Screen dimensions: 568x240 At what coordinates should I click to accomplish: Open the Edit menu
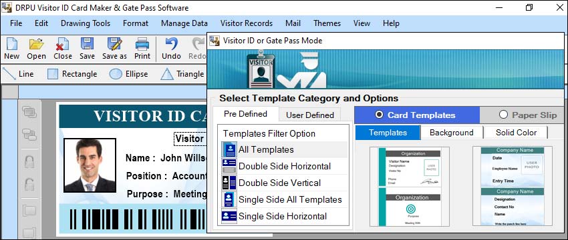pyautogui.click(x=41, y=23)
